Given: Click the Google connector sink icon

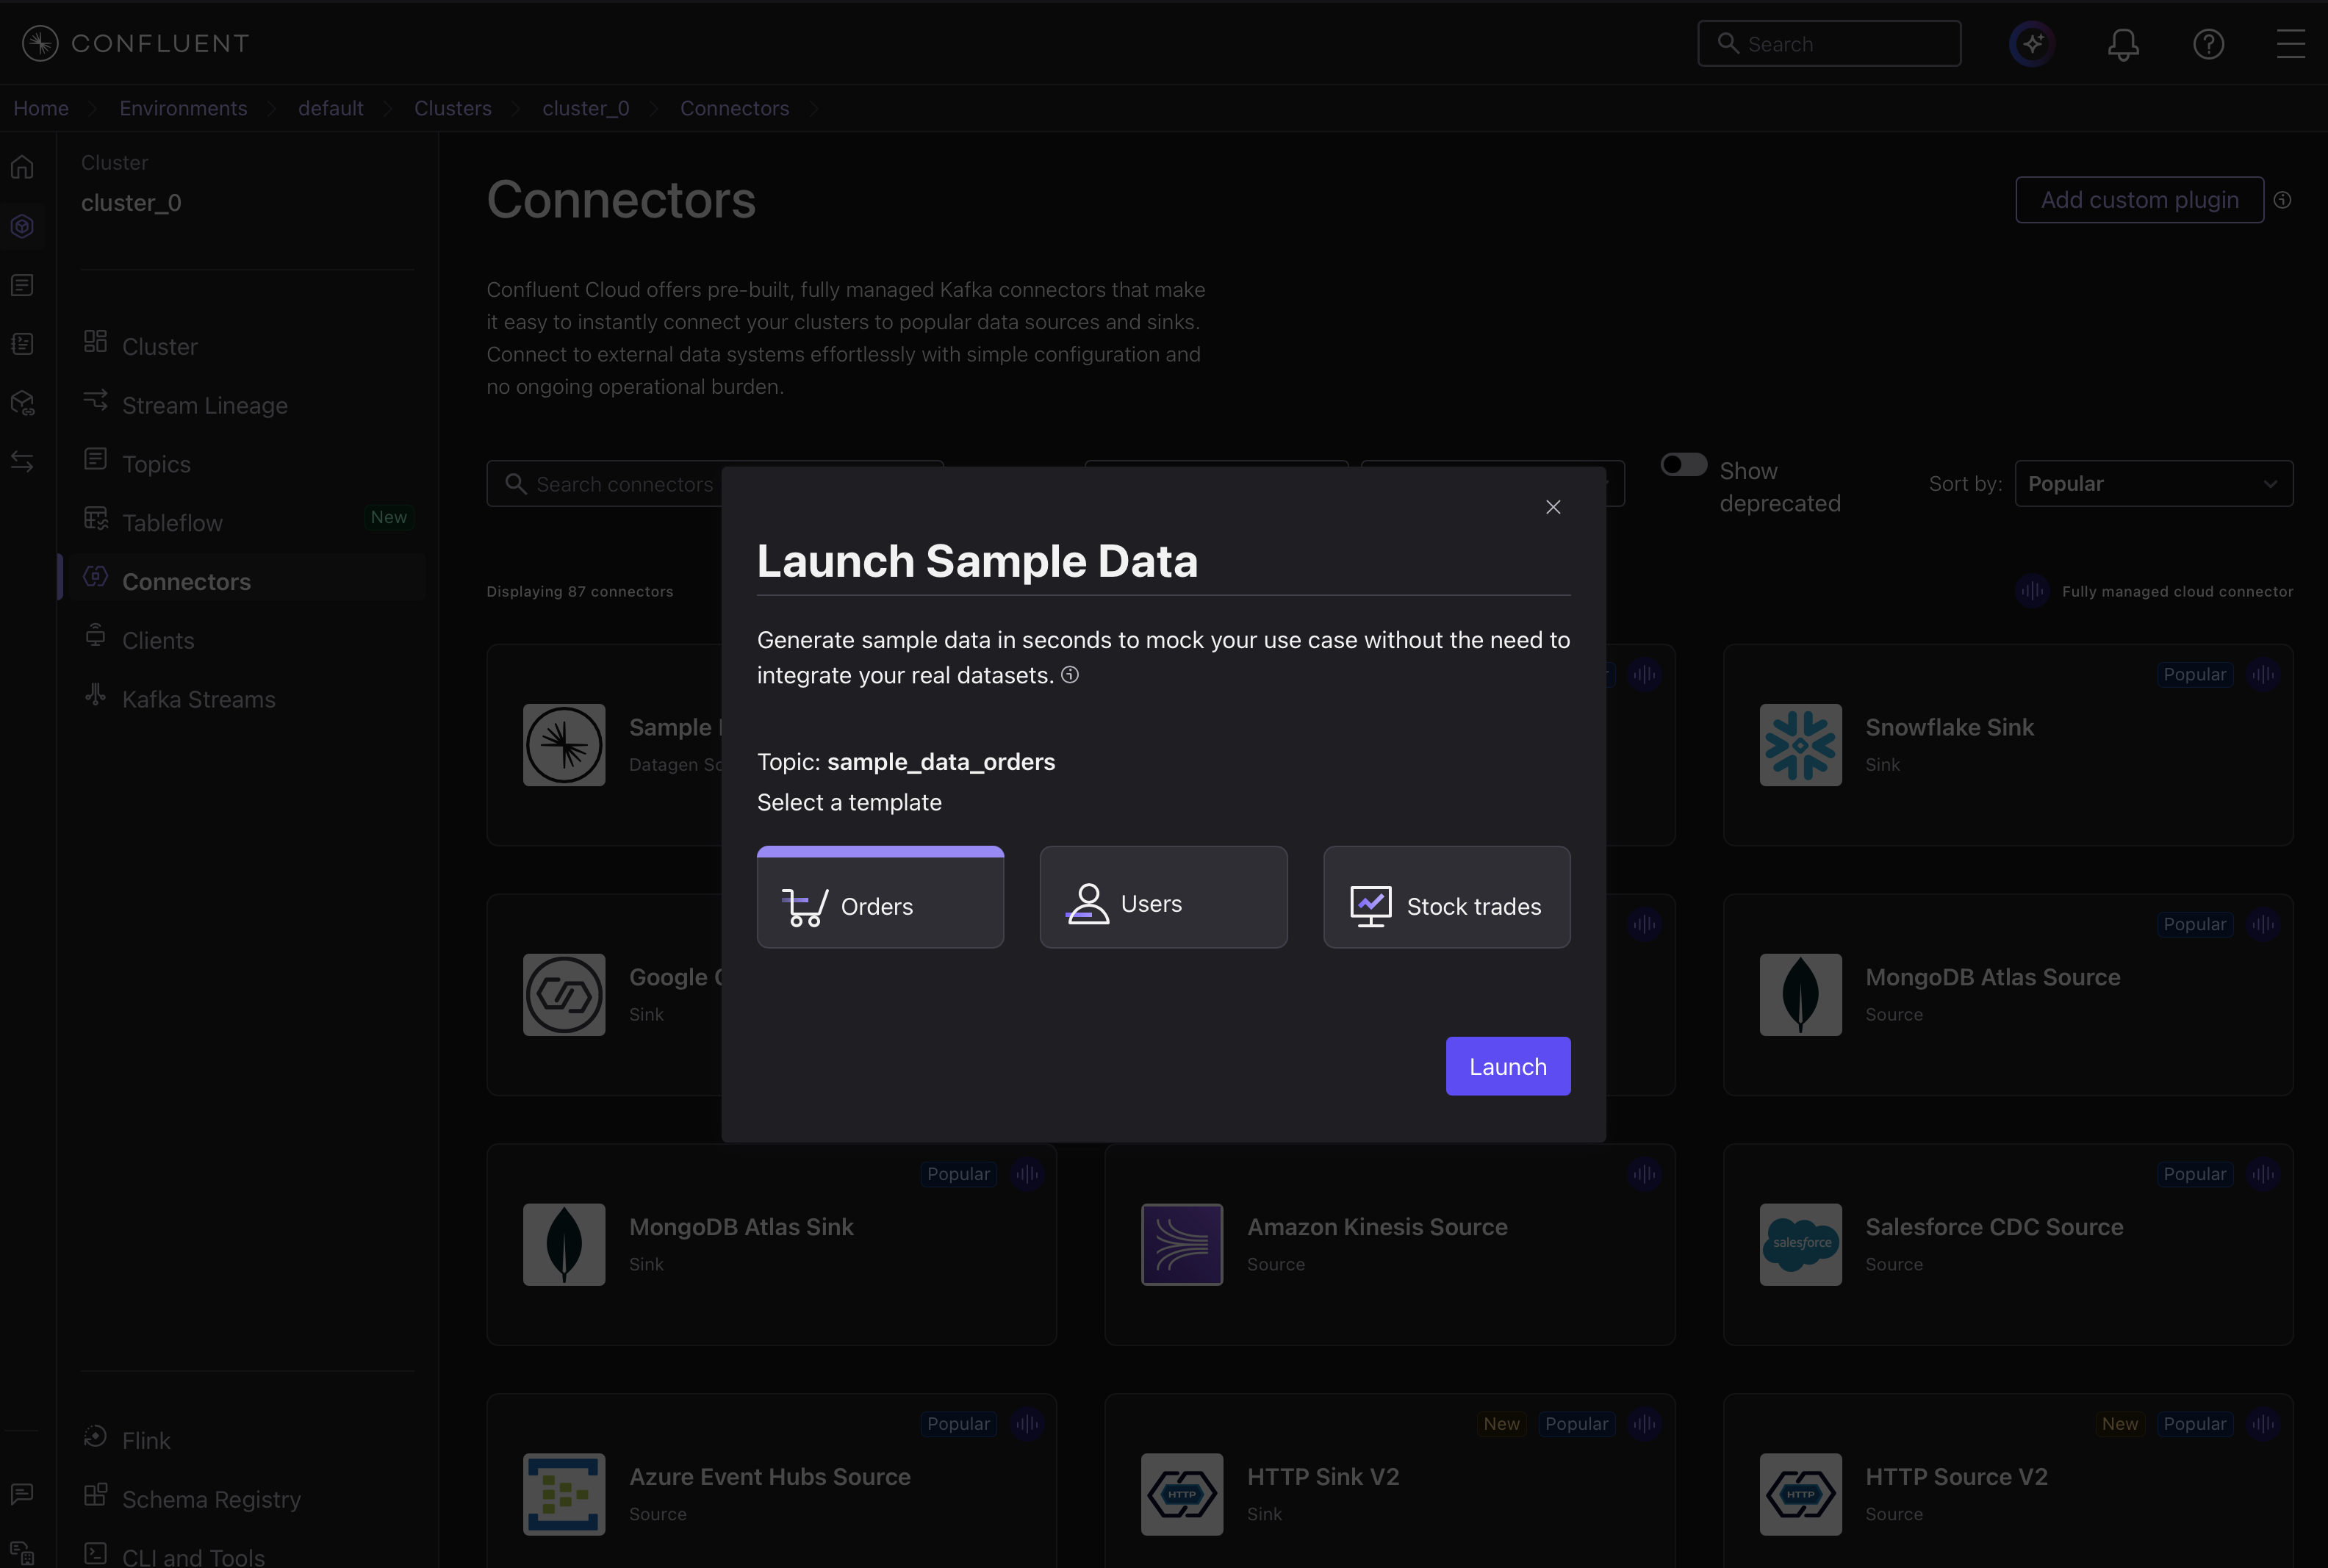Looking at the screenshot, I should pyautogui.click(x=564, y=995).
